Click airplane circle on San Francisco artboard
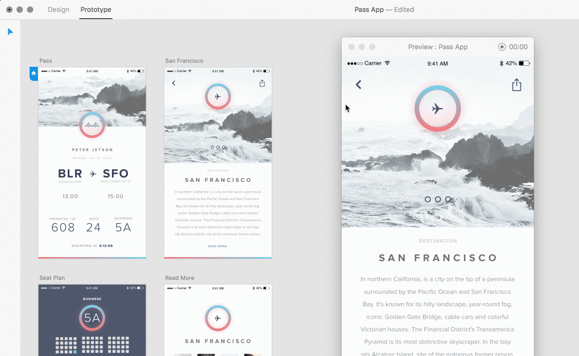This screenshot has width=579, height=356. pyautogui.click(x=218, y=97)
